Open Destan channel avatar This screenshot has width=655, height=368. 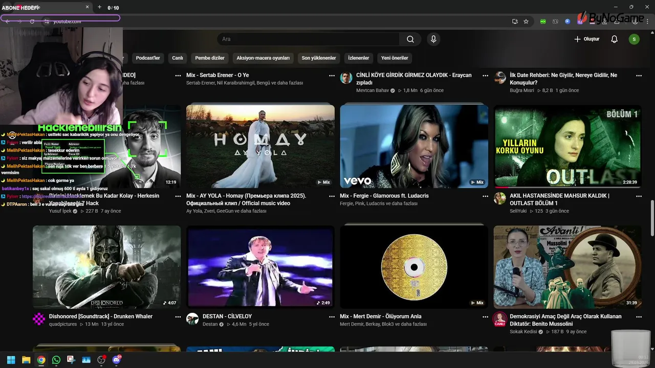tap(192, 319)
